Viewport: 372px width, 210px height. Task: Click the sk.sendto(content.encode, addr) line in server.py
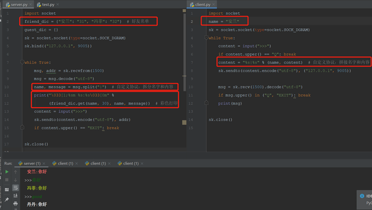pyautogui.click(x=82, y=119)
